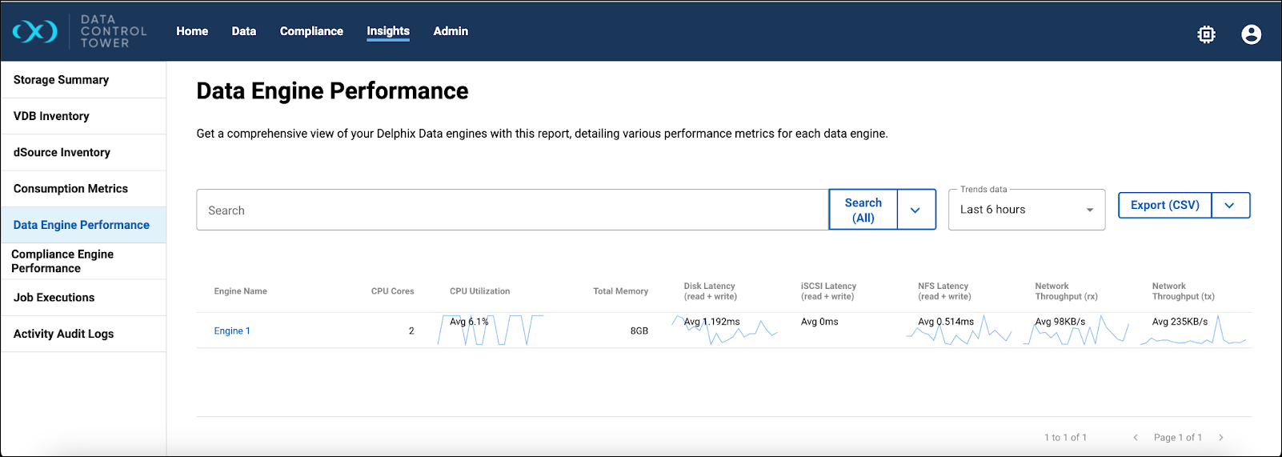The width and height of the screenshot is (1282, 457).
Task: Focus the Search input field
Action: 512,210
